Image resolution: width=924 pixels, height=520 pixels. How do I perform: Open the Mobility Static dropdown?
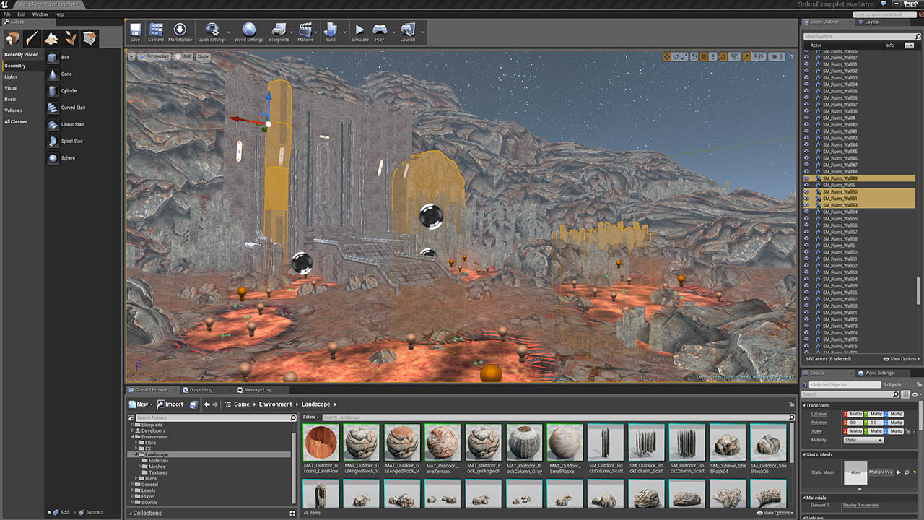(863, 440)
